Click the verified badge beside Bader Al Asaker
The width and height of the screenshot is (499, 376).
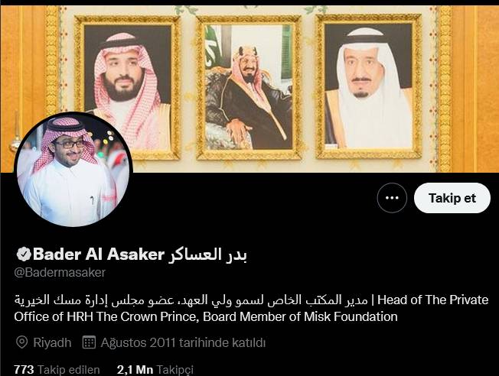click(x=24, y=254)
